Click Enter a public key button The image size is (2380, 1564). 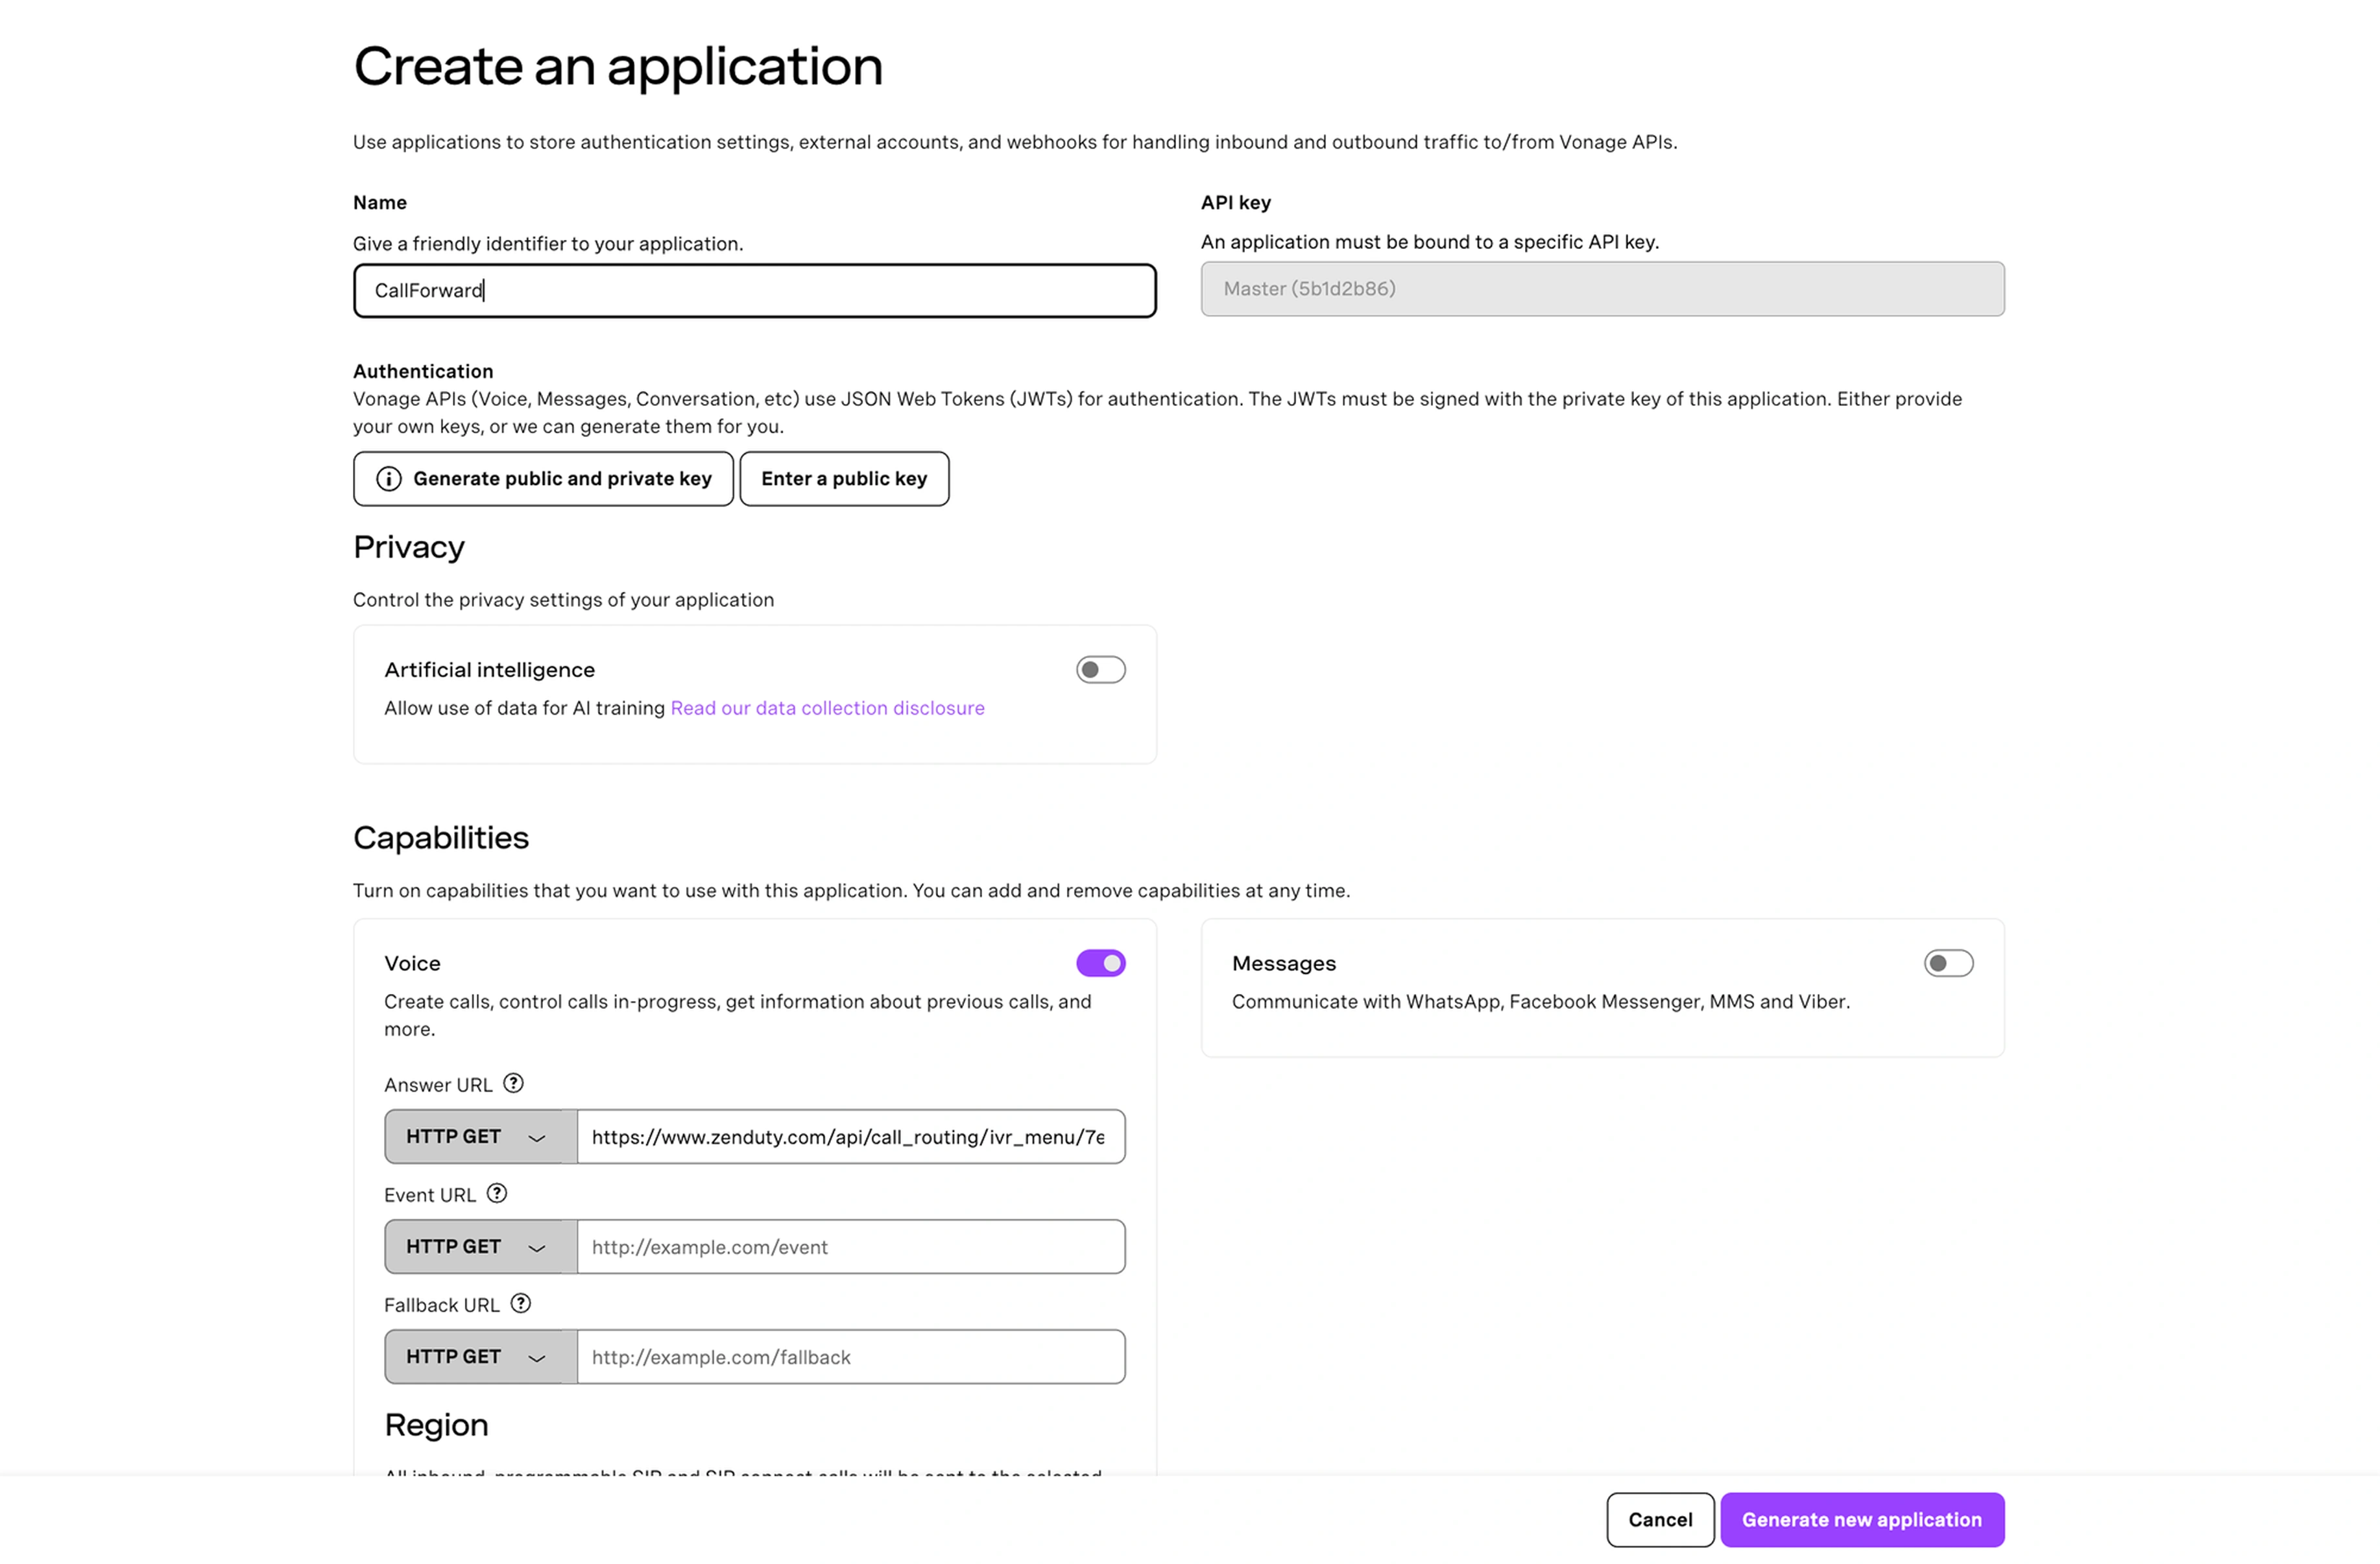coord(844,479)
